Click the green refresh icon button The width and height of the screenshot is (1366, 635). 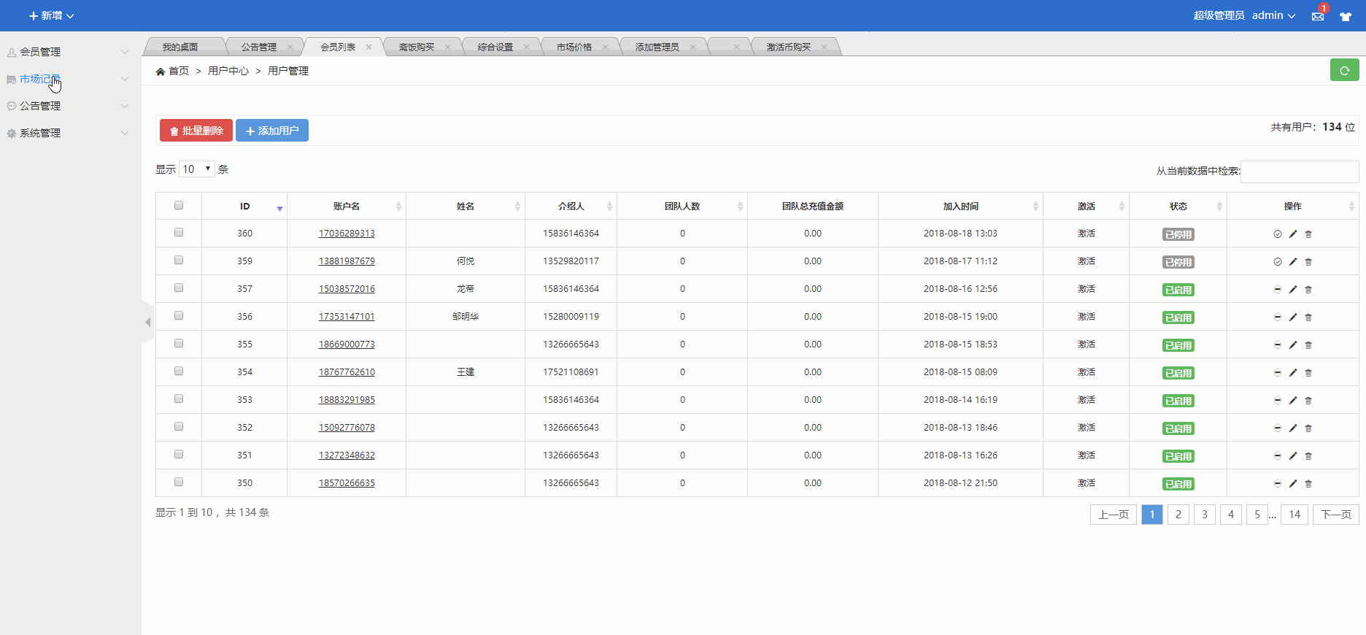(x=1344, y=70)
